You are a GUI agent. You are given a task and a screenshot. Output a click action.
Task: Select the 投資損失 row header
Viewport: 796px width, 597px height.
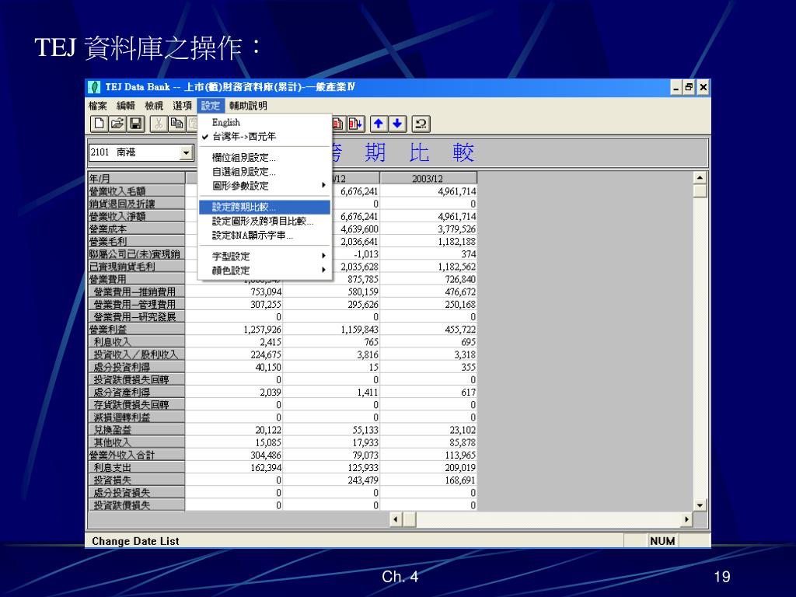(137, 480)
